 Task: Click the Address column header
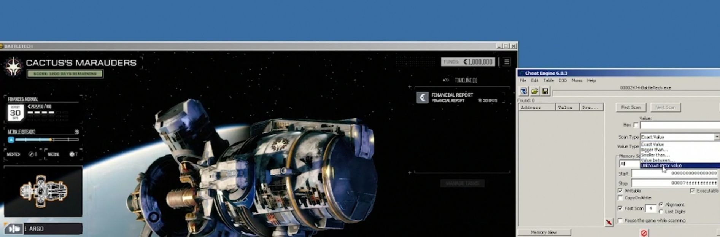click(537, 108)
